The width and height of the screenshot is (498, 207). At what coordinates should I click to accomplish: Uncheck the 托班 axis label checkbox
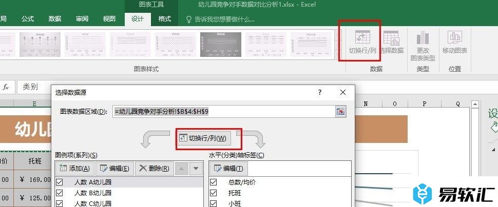tap(214, 193)
